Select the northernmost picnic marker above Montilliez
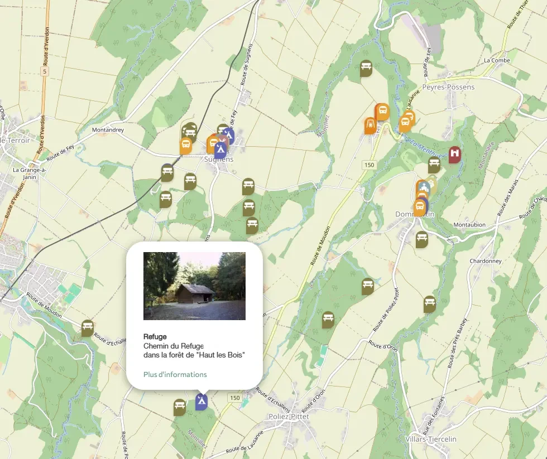Image resolution: width=547 pixels, height=459 pixels. pos(366,68)
